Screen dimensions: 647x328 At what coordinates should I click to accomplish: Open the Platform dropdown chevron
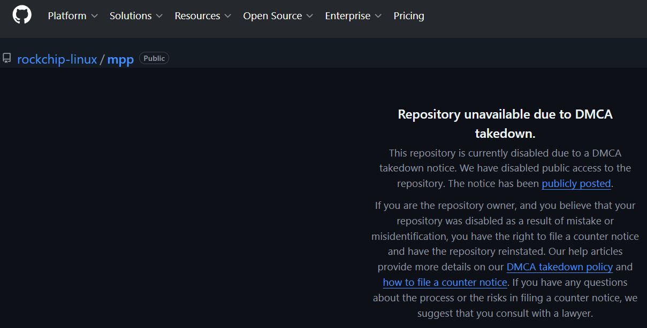(95, 16)
